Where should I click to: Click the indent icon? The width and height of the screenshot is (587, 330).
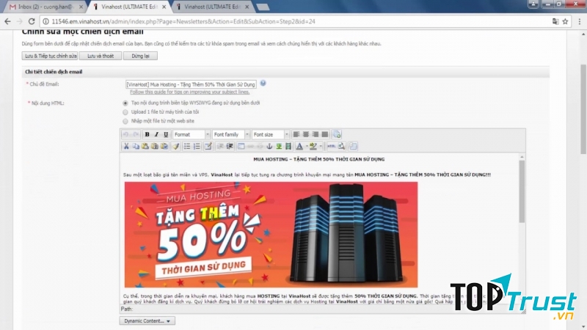[x=230, y=146]
